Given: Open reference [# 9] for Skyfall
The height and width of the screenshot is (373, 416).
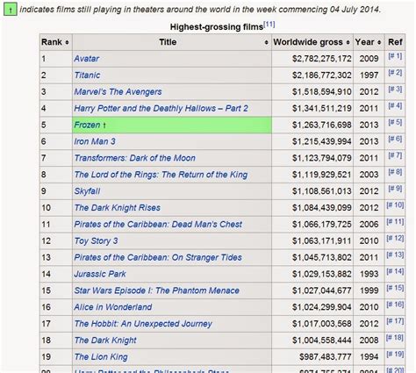Looking at the screenshot, I should tap(395, 189).
